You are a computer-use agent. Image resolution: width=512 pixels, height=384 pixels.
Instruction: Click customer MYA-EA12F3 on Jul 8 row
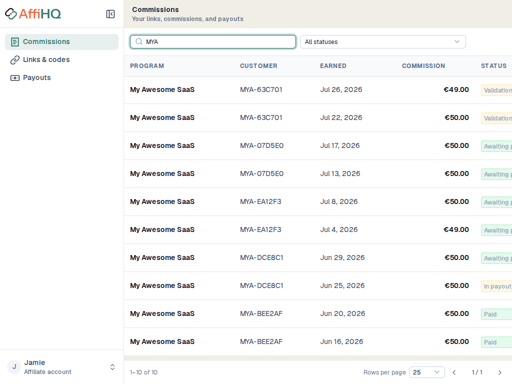tap(260, 202)
